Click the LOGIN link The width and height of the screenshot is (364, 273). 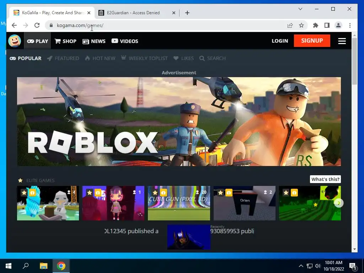280,41
